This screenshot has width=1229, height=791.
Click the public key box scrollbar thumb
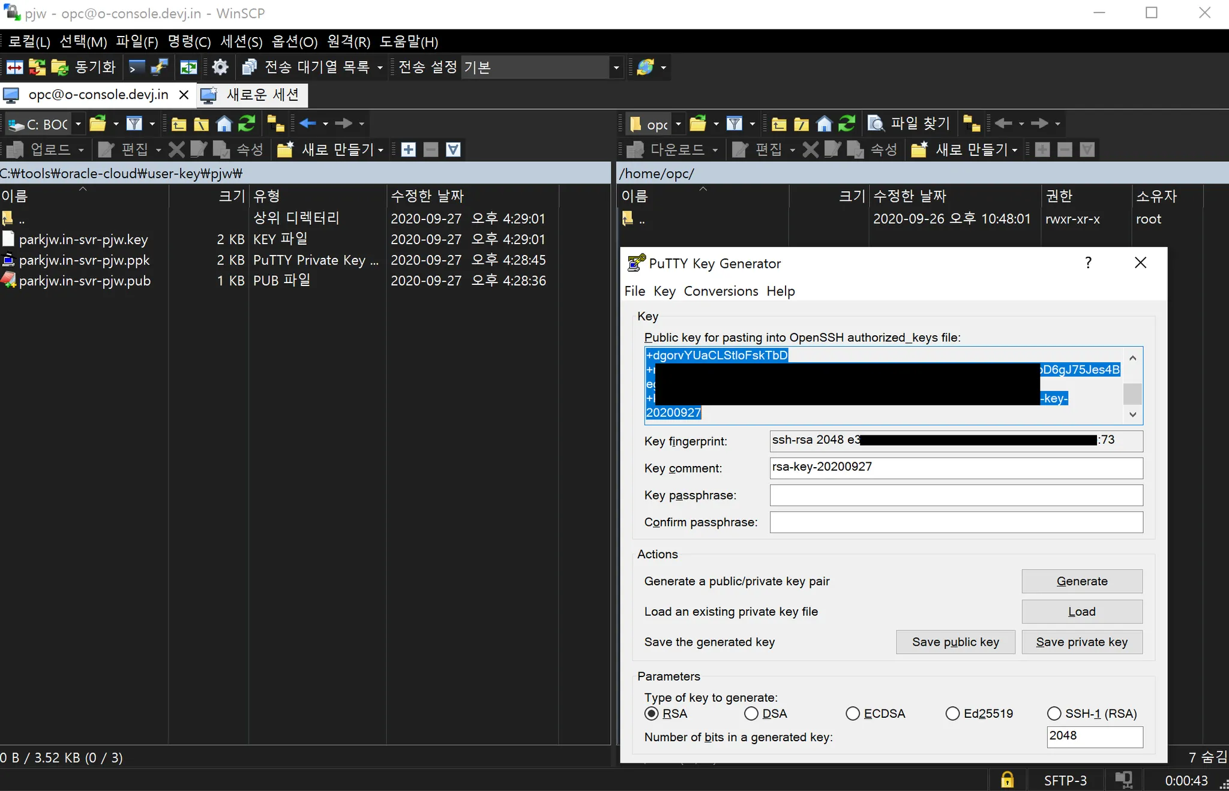1132,394
